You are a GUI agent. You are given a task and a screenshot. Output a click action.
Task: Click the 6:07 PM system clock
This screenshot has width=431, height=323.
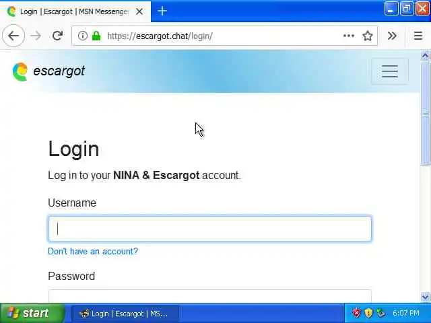tap(406, 313)
